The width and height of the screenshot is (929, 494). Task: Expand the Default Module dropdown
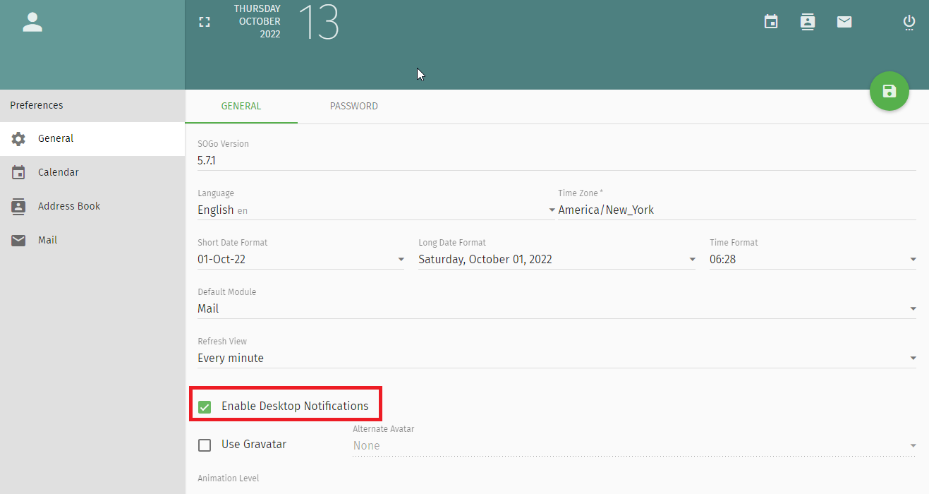tap(557, 308)
